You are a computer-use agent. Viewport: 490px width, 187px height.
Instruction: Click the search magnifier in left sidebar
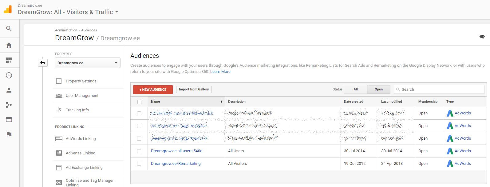pyautogui.click(x=9, y=29)
